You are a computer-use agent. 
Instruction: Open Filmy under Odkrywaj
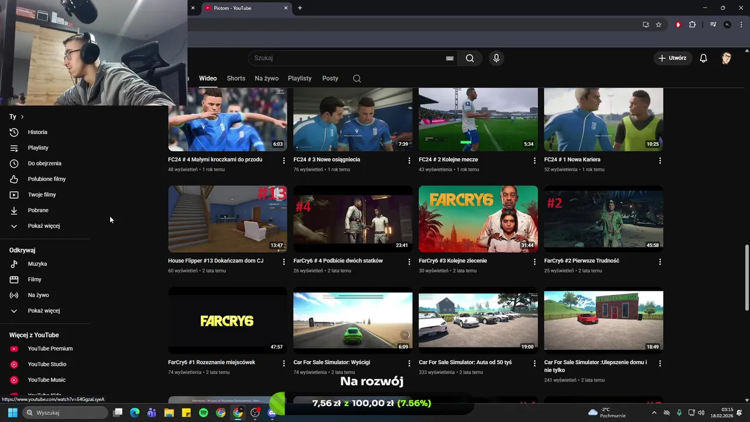[x=35, y=280]
